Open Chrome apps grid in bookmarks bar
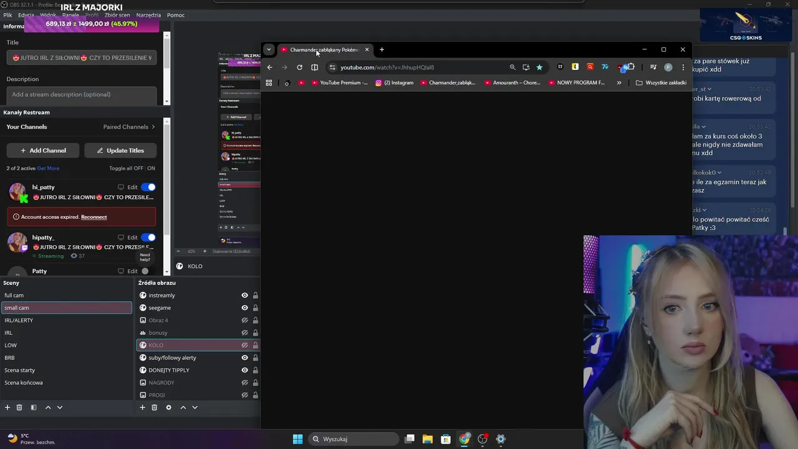 269,82
